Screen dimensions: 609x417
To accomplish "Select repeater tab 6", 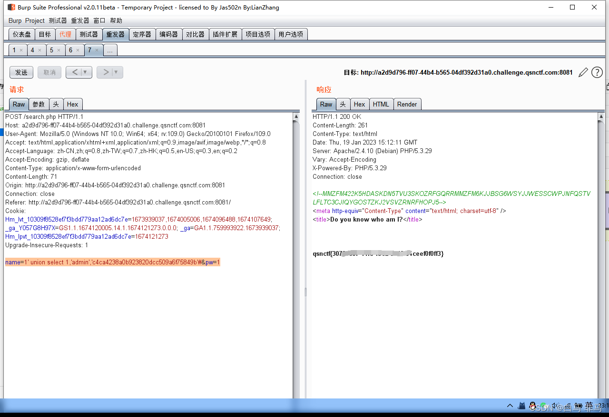I will (70, 50).
